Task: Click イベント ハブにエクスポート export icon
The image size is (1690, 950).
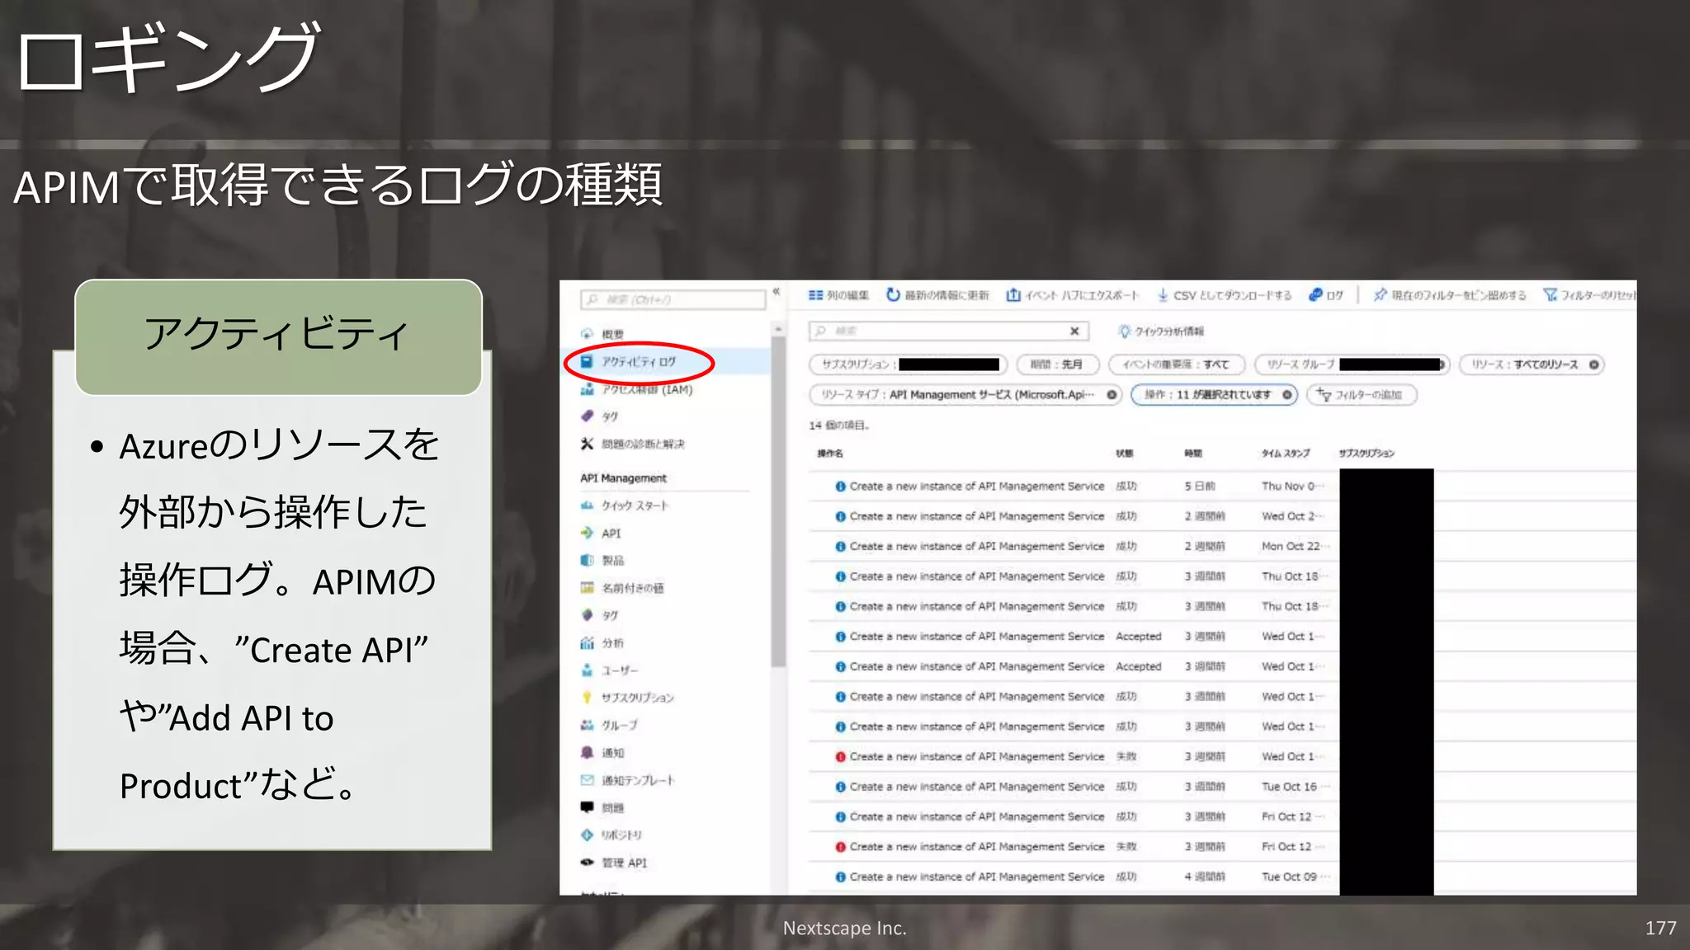Action: (1013, 295)
